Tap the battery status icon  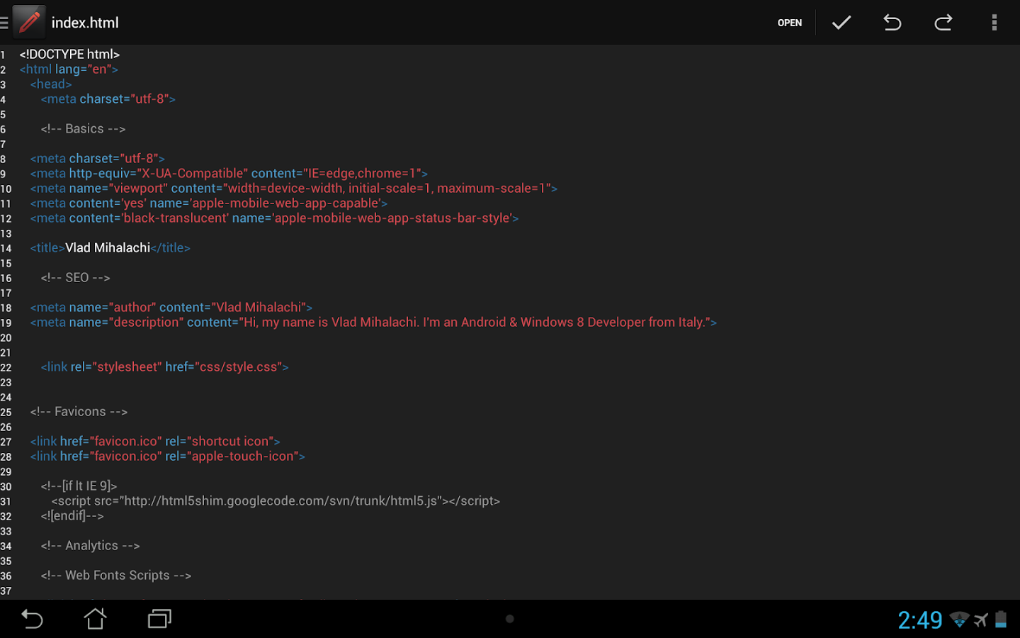[1001, 620]
